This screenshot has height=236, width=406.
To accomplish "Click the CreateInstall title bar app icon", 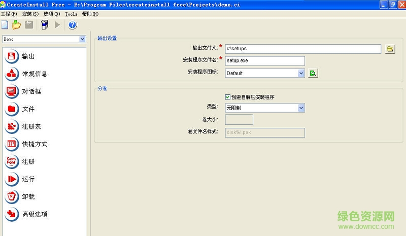I will click(x=3, y=5).
